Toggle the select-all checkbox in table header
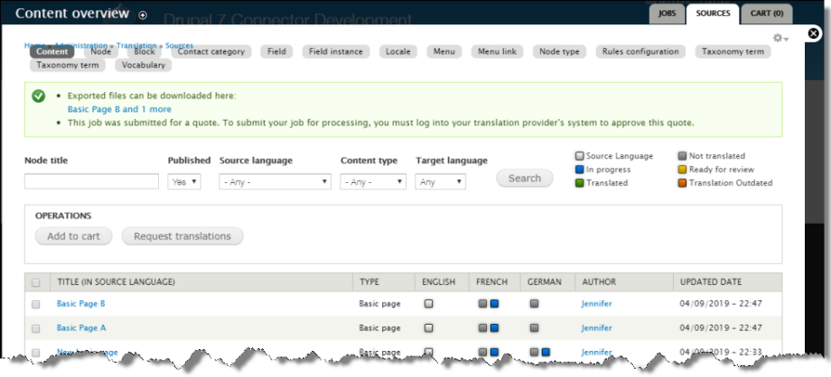The image size is (831, 377). (x=36, y=282)
